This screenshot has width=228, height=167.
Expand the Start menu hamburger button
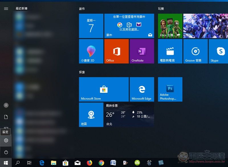click(6, 9)
